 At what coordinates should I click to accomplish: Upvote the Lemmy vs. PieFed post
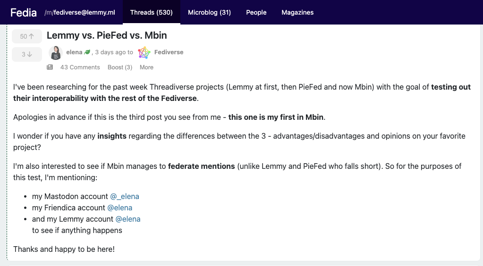27,36
